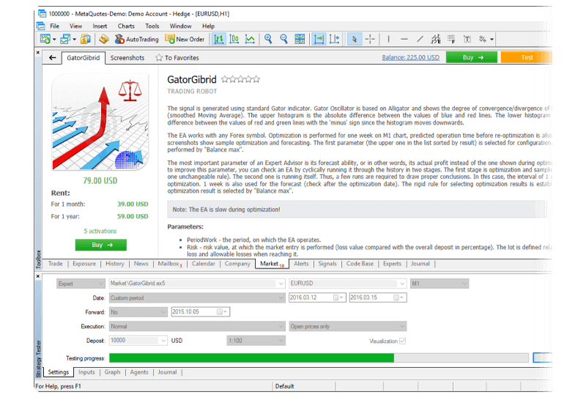Select the Fibonacci retracement tool
Viewport: 586px width, 403px height.
pyautogui.click(x=451, y=39)
